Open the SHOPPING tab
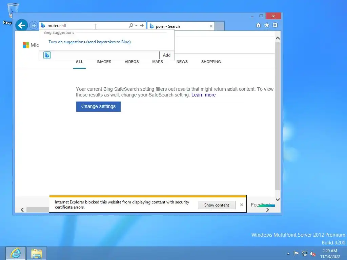Screen dimensions: 347x260 211,62
